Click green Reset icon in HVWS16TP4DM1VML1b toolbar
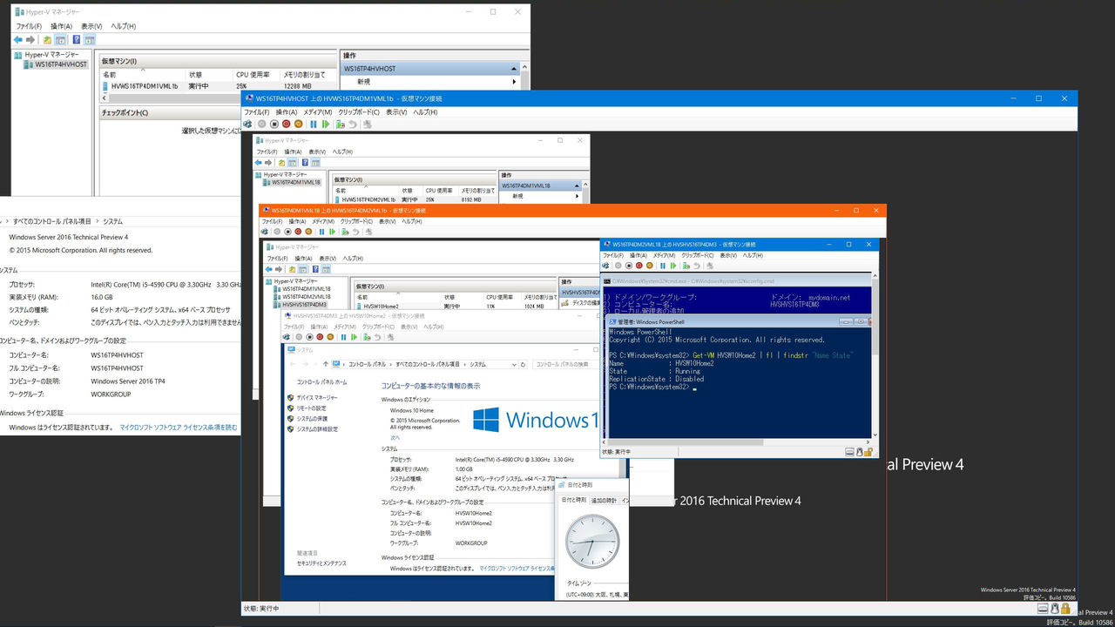1115x627 pixels. coord(327,124)
